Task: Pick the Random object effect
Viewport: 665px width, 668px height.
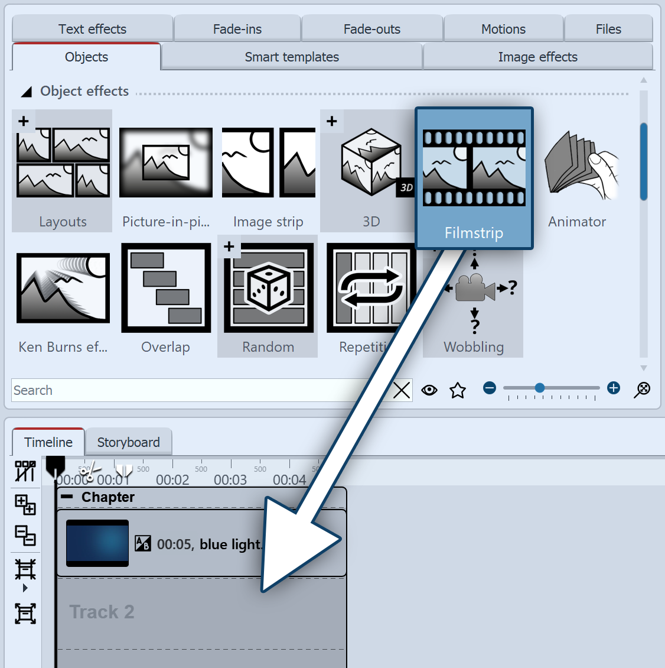Action: pos(268,288)
